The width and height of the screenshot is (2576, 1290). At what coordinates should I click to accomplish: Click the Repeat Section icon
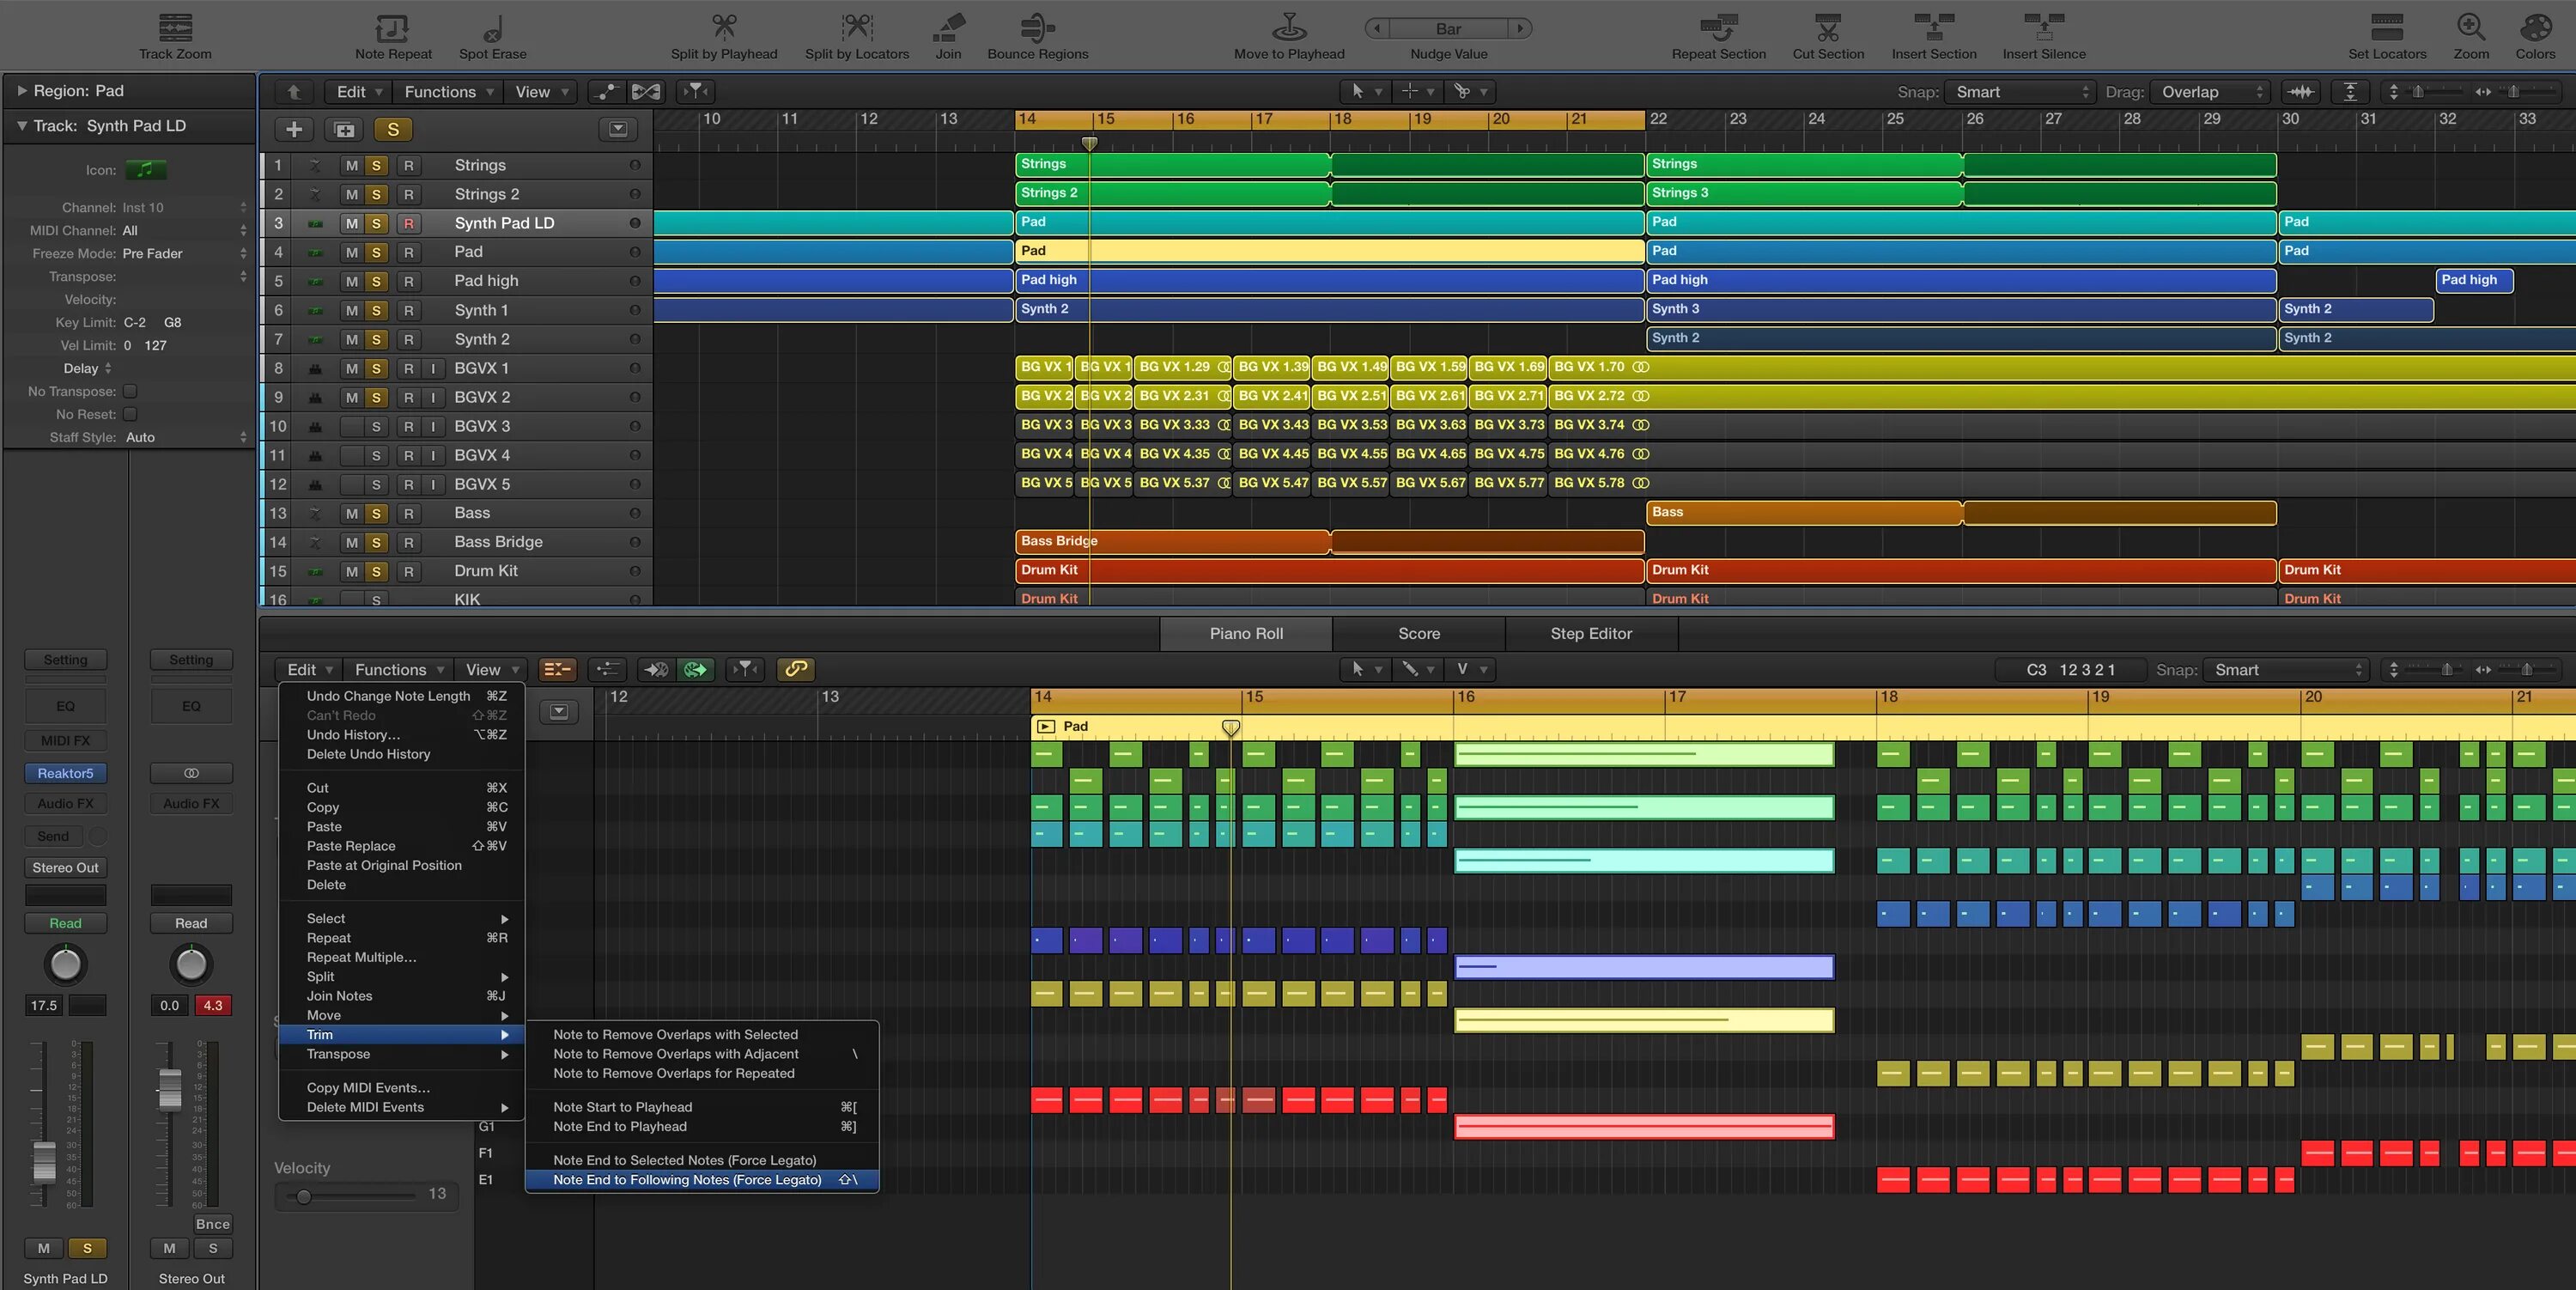tap(1718, 27)
